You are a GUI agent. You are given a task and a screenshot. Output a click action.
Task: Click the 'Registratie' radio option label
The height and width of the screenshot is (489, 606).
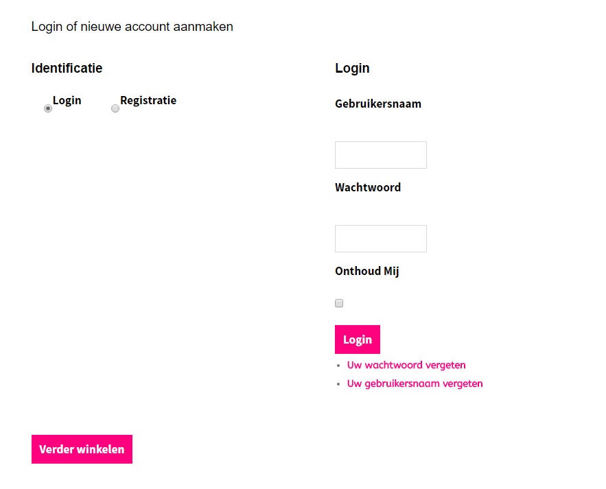point(148,100)
